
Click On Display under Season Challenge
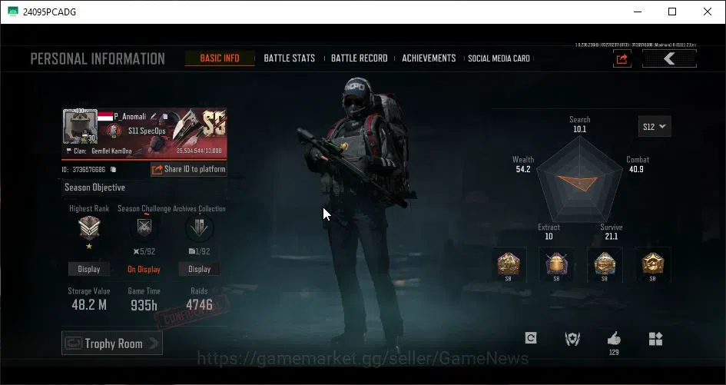144,269
